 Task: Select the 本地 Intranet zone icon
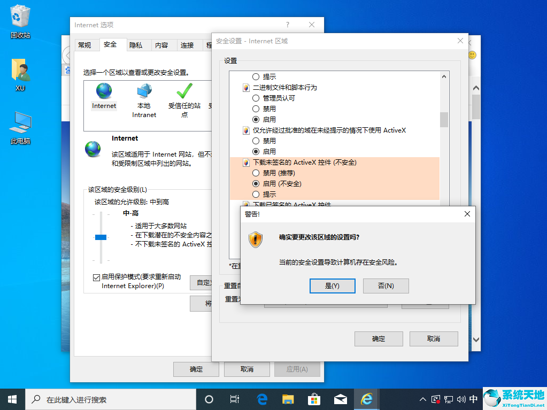pyautogui.click(x=143, y=92)
